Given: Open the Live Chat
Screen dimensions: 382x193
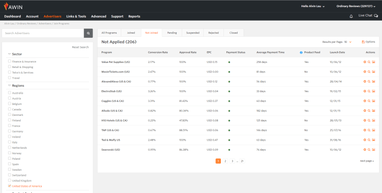Looking at the screenshot, I should coord(368,16).
